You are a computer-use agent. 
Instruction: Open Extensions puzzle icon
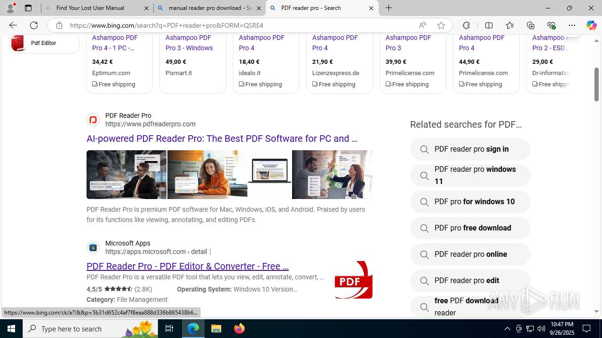pyautogui.click(x=466, y=25)
